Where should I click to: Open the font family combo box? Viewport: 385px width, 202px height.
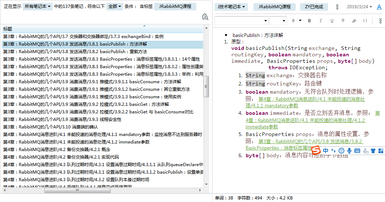(x=241, y=21)
